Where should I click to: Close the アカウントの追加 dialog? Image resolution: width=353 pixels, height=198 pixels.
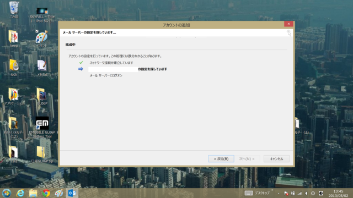(x=288, y=24)
